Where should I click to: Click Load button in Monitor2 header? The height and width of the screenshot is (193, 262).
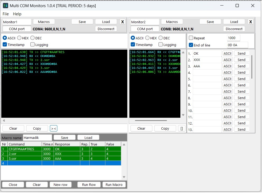click(x=234, y=22)
